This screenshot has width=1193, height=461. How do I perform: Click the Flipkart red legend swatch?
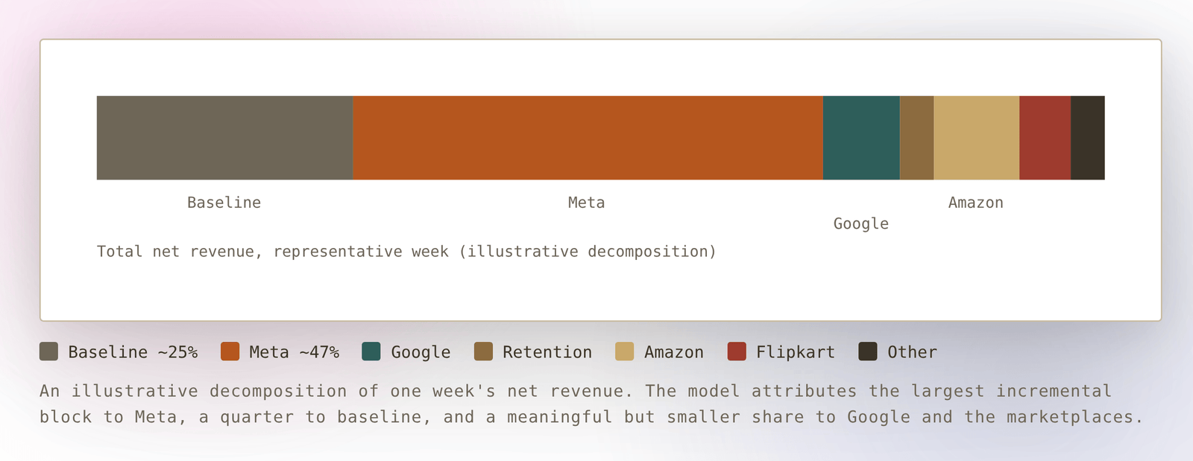(x=737, y=352)
